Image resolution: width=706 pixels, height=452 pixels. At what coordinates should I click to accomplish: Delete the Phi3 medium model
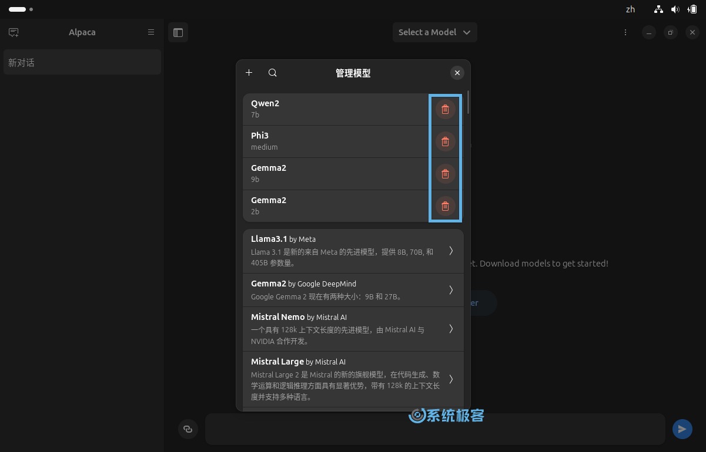pyautogui.click(x=445, y=141)
